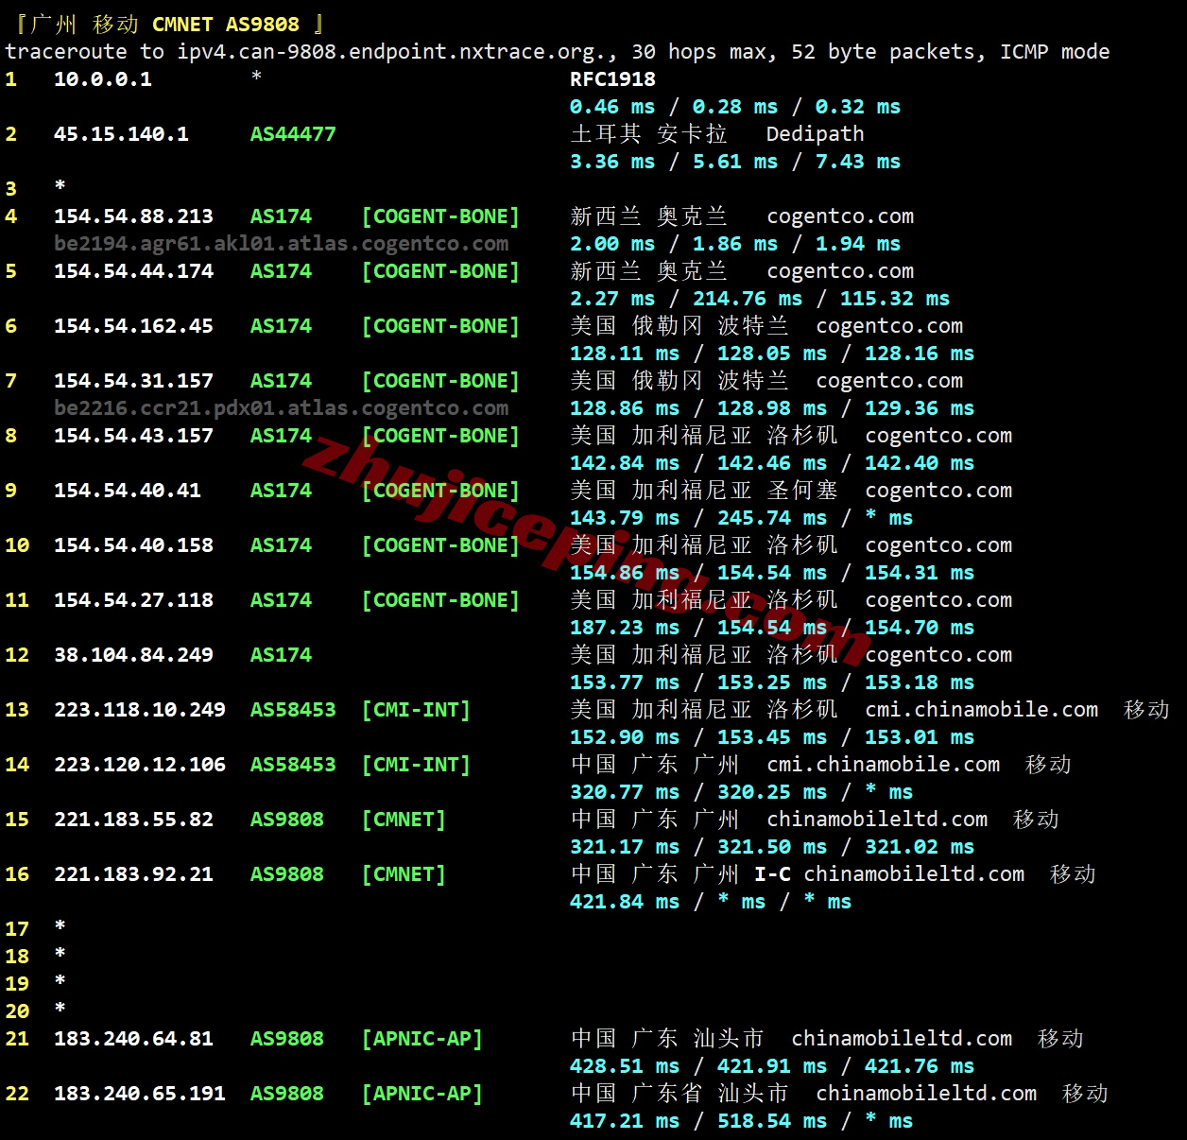The width and height of the screenshot is (1187, 1140).
Task: Select IP 154.54.162.45
Action: tap(133, 326)
